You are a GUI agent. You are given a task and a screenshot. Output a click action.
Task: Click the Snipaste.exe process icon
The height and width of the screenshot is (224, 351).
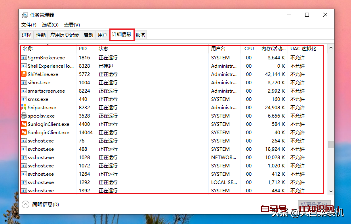click(24, 107)
